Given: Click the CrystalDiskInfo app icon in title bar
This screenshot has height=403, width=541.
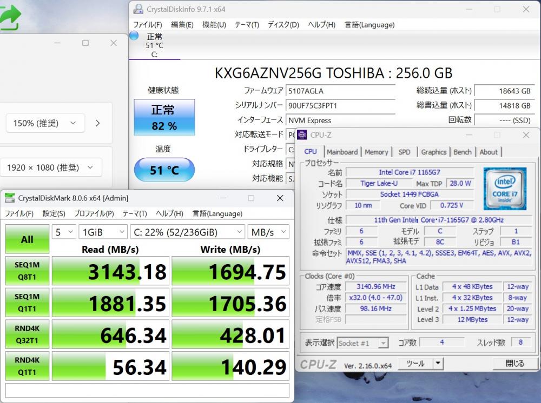Looking at the screenshot, I should click(x=138, y=9).
